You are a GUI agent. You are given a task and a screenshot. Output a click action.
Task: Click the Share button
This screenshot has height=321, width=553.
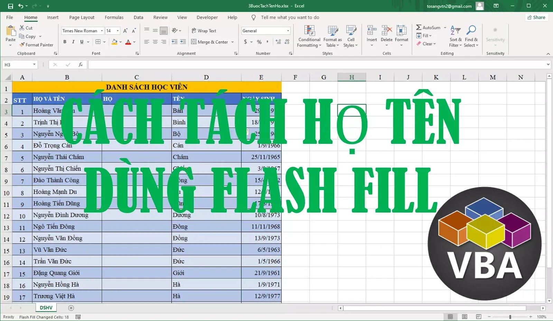pyautogui.click(x=536, y=17)
